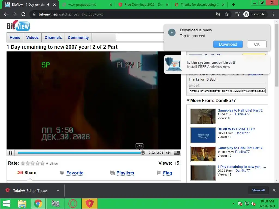Viewport: 279px width, 209px height.
Task: Open the Community tab
Action: [x=78, y=38]
